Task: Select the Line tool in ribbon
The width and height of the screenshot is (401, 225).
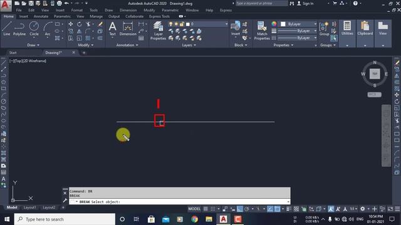Action: coord(7,28)
